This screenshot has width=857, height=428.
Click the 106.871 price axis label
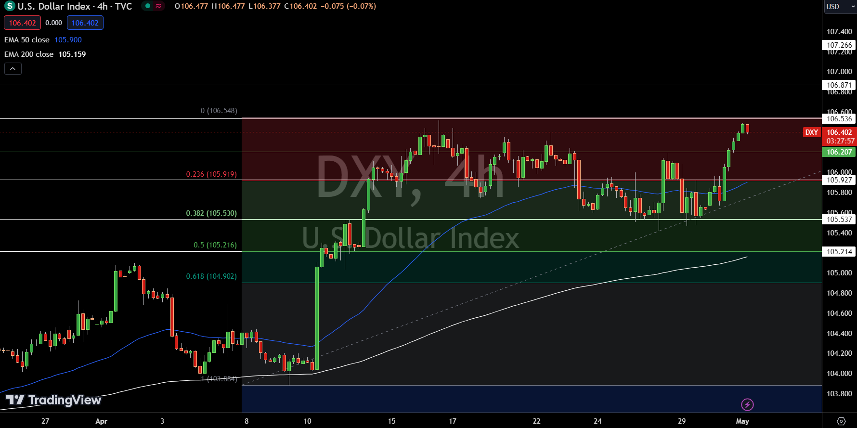tap(839, 85)
